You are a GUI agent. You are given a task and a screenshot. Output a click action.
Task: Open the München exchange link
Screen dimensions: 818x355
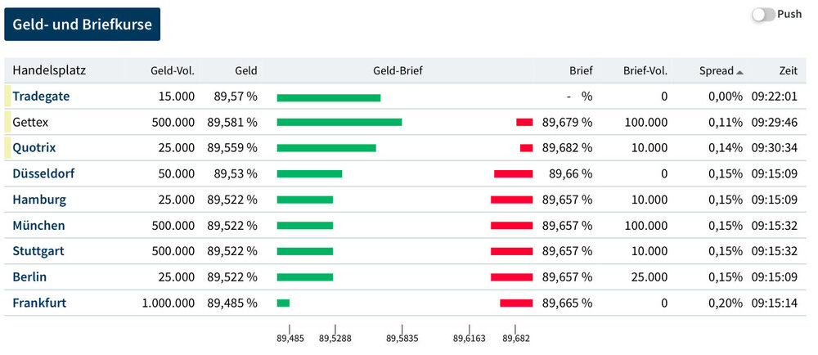(x=38, y=225)
